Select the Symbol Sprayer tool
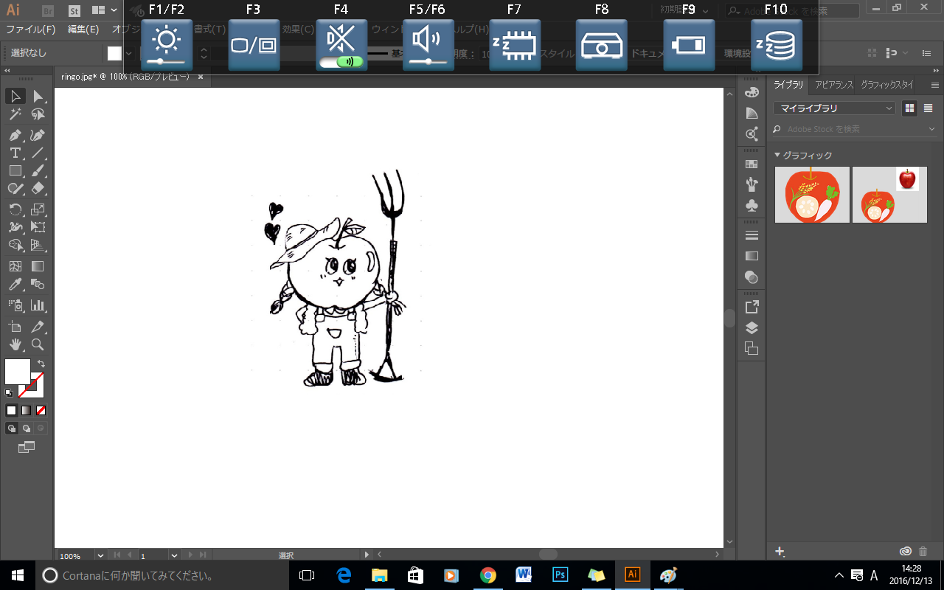944x590 pixels. [x=15, y=305]
